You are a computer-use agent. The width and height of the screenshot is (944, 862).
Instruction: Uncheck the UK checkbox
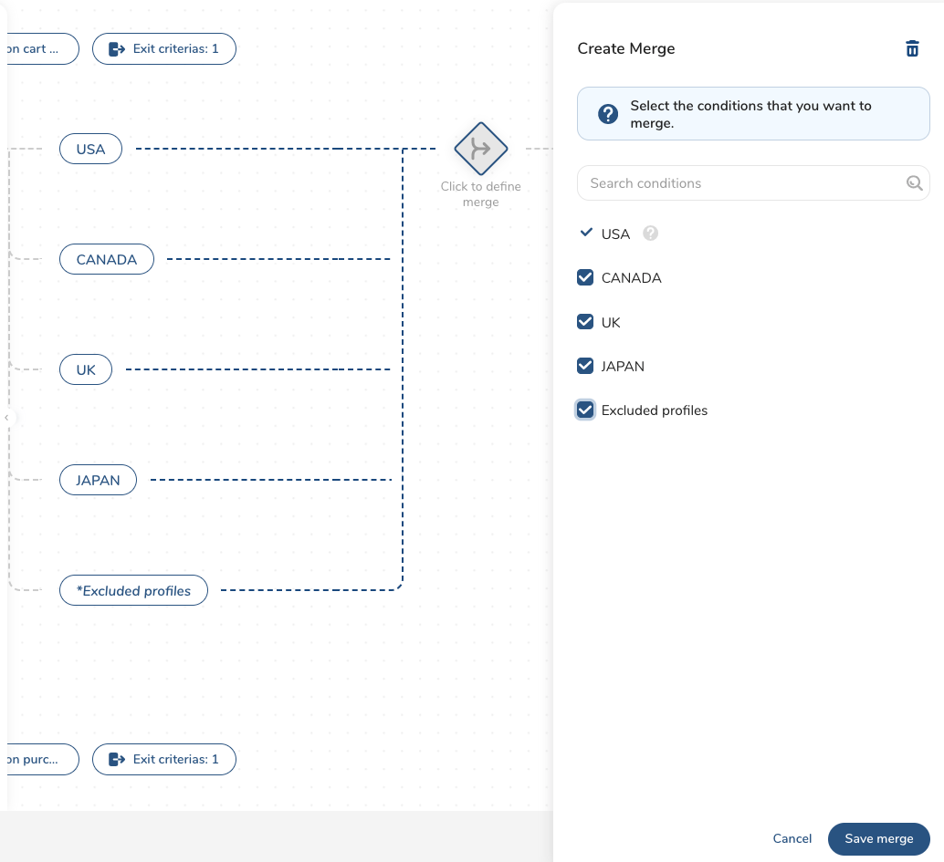point(586,322)
